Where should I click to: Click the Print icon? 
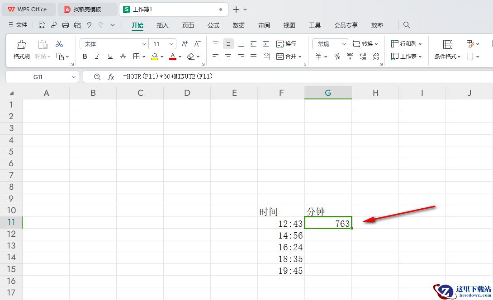coord(66,25)
